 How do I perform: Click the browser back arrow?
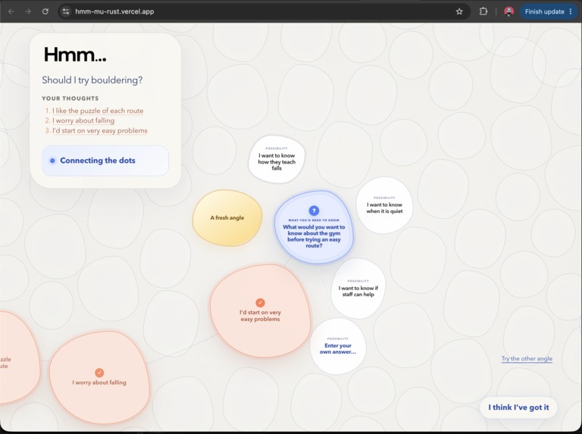pos(11,11)
